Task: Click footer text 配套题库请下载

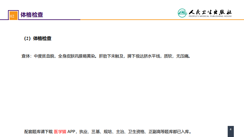Action: click(38, 132)
